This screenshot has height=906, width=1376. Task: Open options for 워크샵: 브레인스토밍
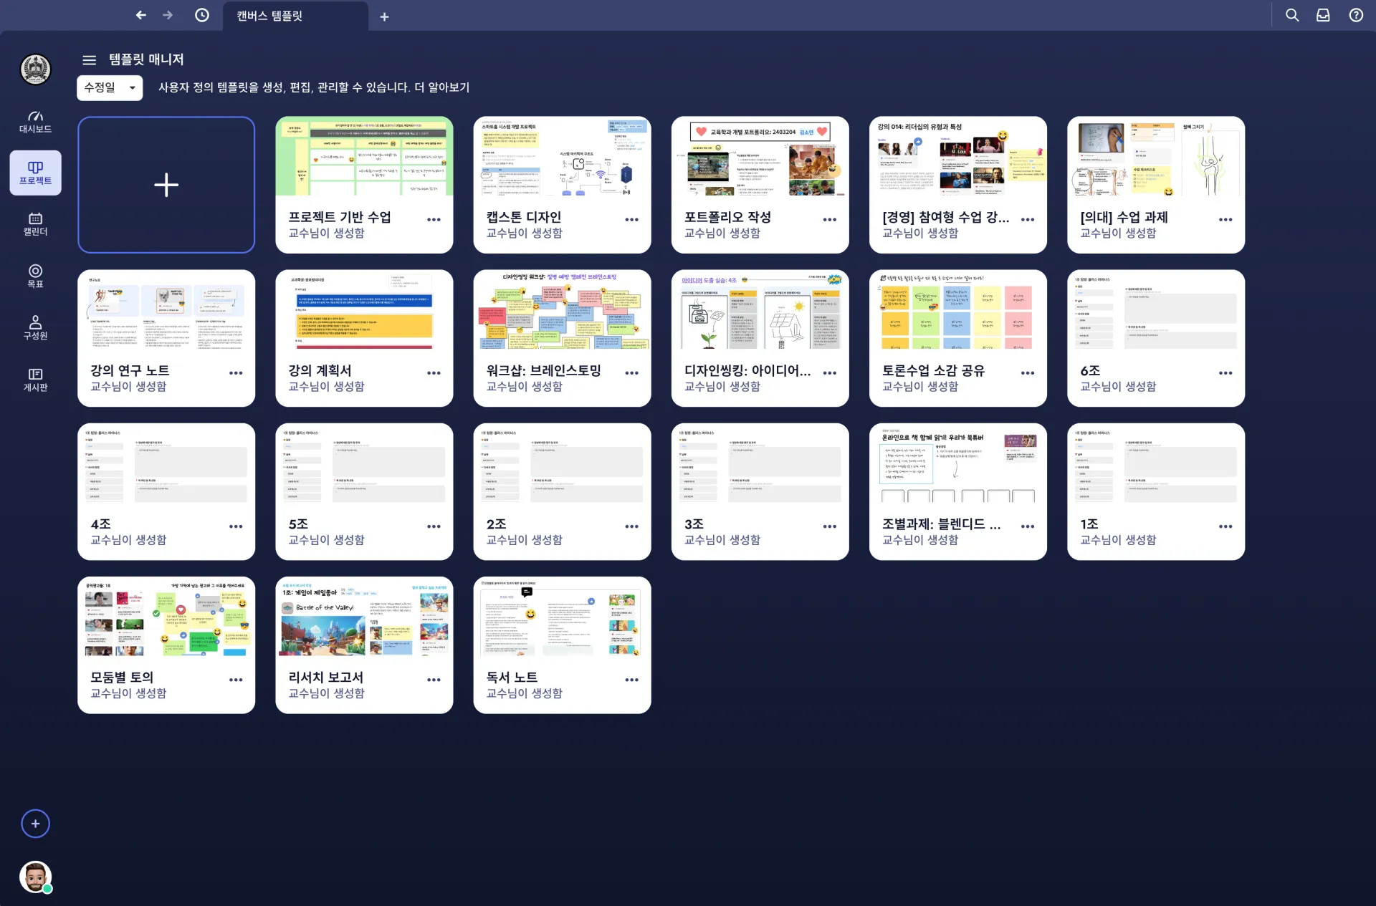(631, 373)
